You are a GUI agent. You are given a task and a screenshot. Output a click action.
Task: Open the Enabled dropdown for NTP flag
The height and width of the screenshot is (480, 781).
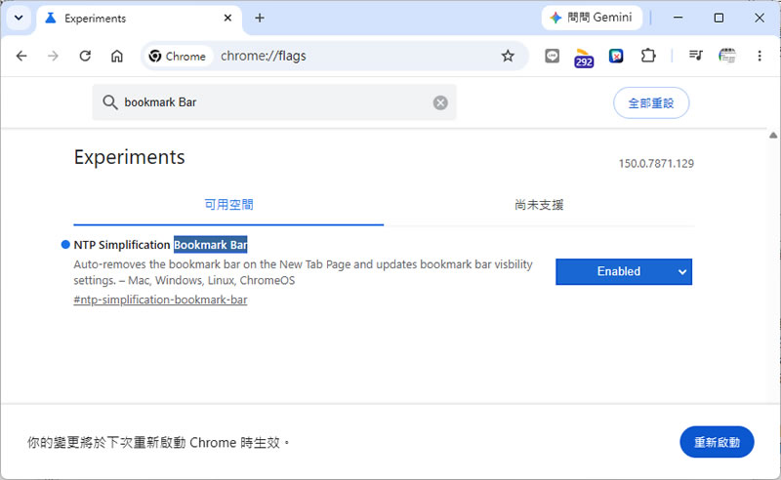coord(624,271)
